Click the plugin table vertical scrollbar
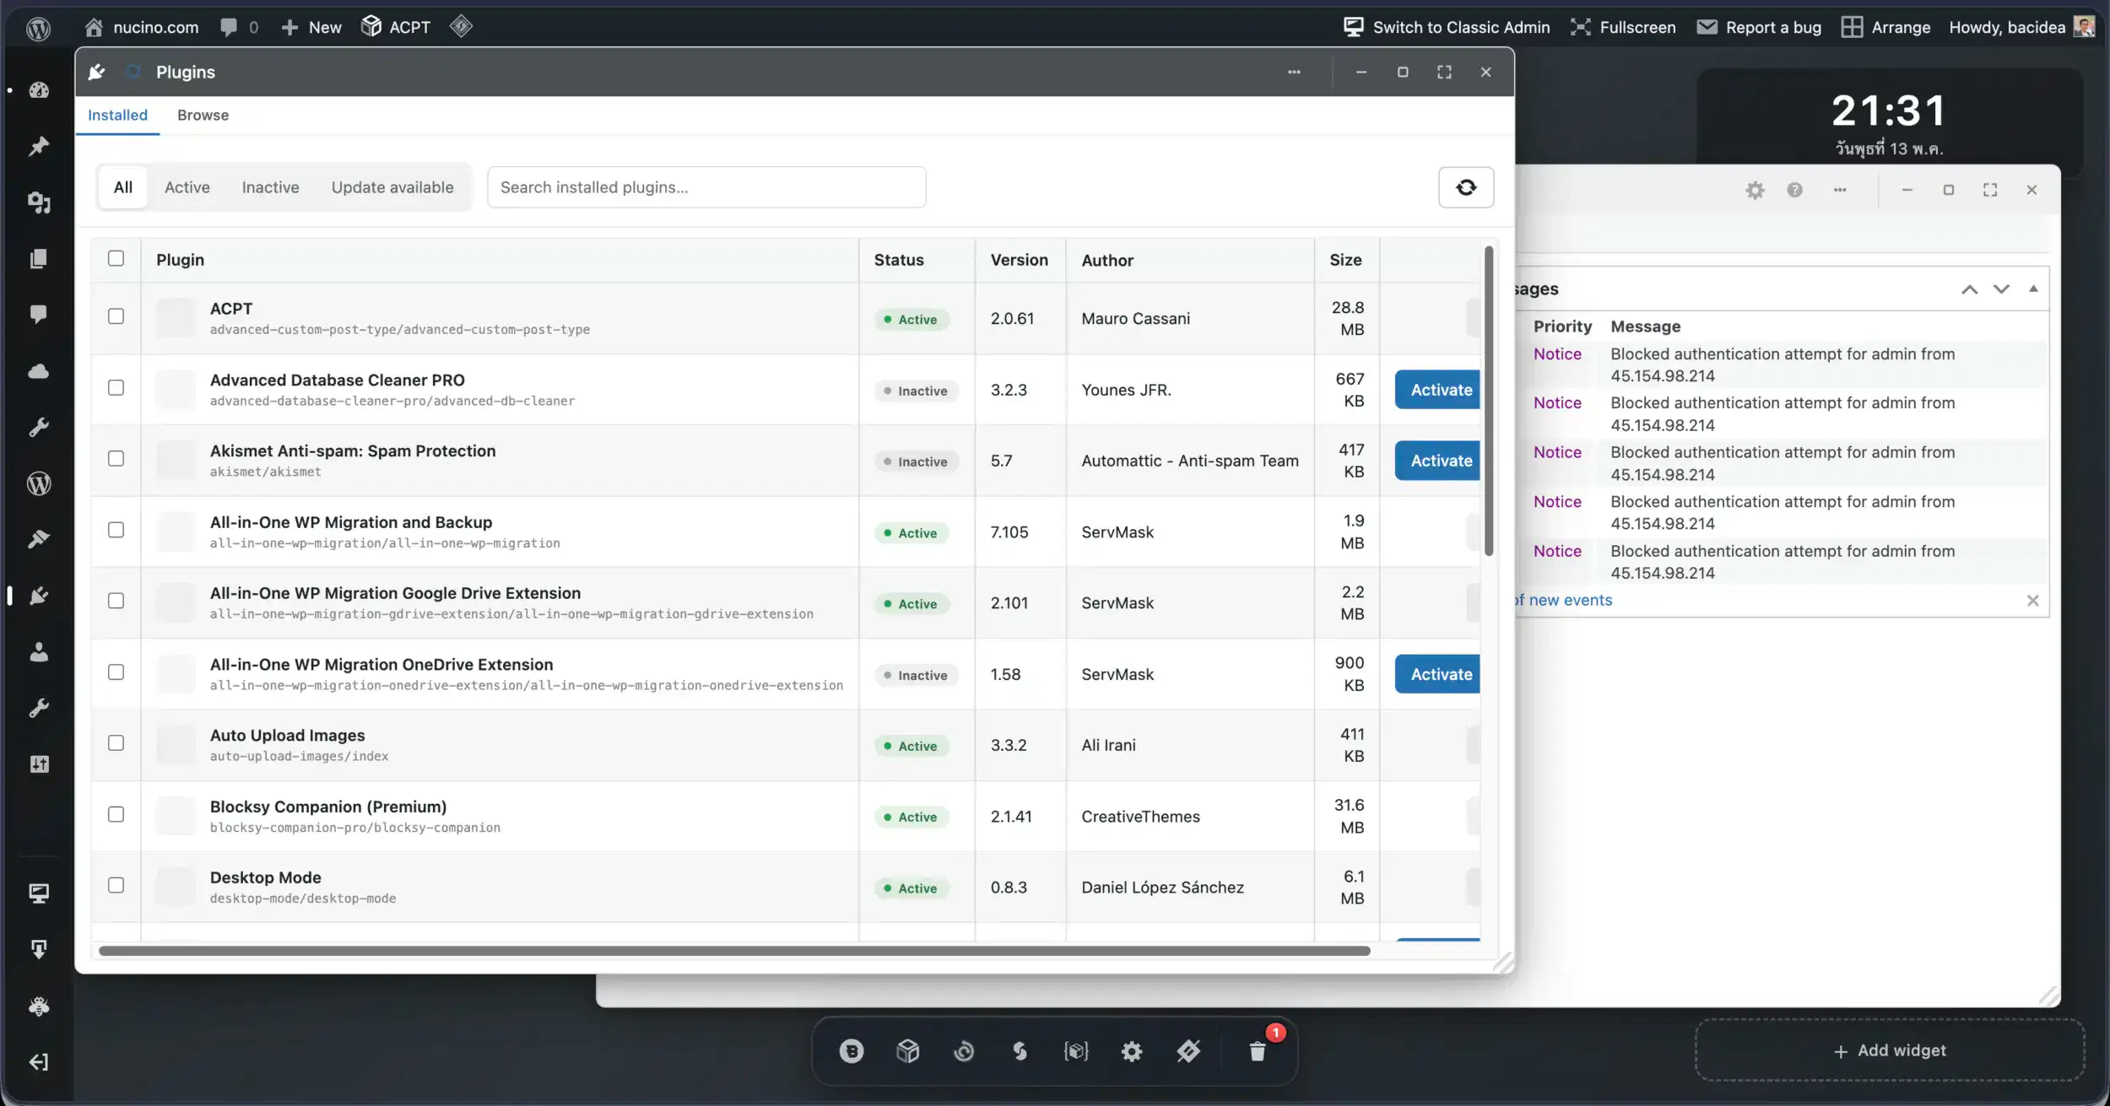2110x1106 pixels. [1489, 401]
